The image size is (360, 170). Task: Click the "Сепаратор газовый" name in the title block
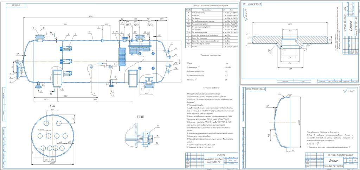[x=214, y=159]
